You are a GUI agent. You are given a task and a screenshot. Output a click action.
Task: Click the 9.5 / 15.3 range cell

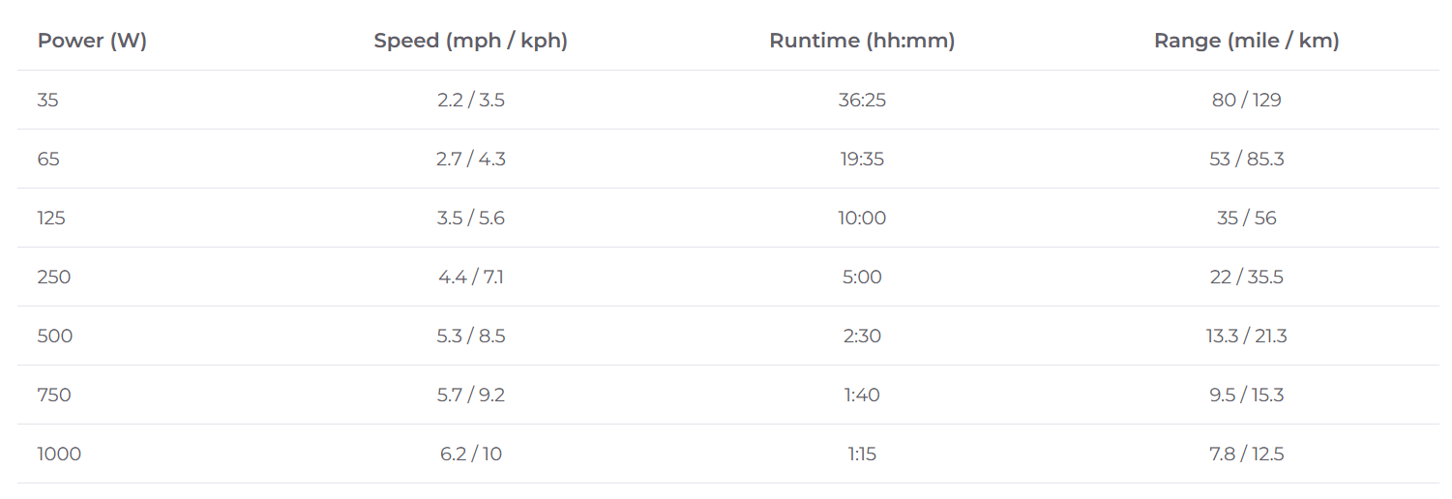tap(1247, 395)
